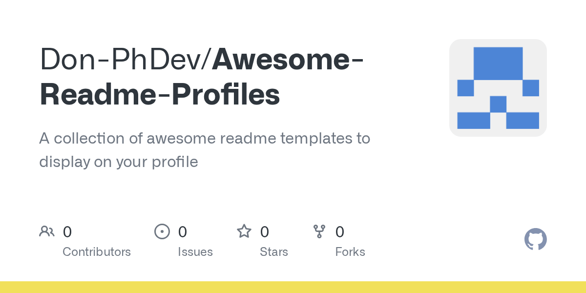Click the Contributors count number
This screenshot has height=293, width=586.
tap(67, 231)
